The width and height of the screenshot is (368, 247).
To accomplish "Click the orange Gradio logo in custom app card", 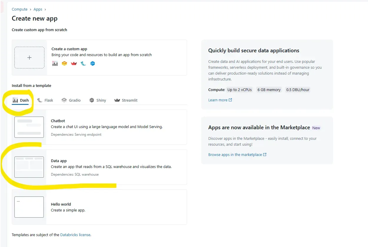I will (64, 63).
